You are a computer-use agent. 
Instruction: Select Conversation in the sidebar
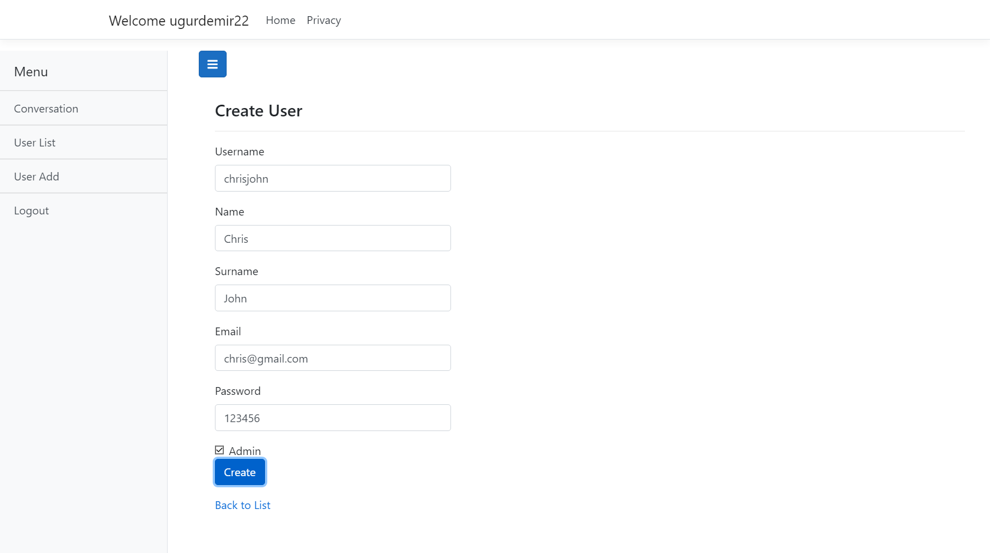point(46,108)
